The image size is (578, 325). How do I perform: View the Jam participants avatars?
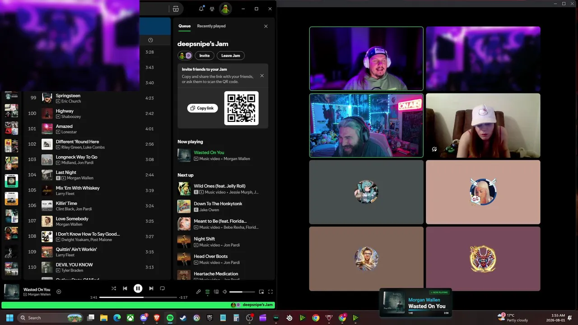(x=185, y=56)
